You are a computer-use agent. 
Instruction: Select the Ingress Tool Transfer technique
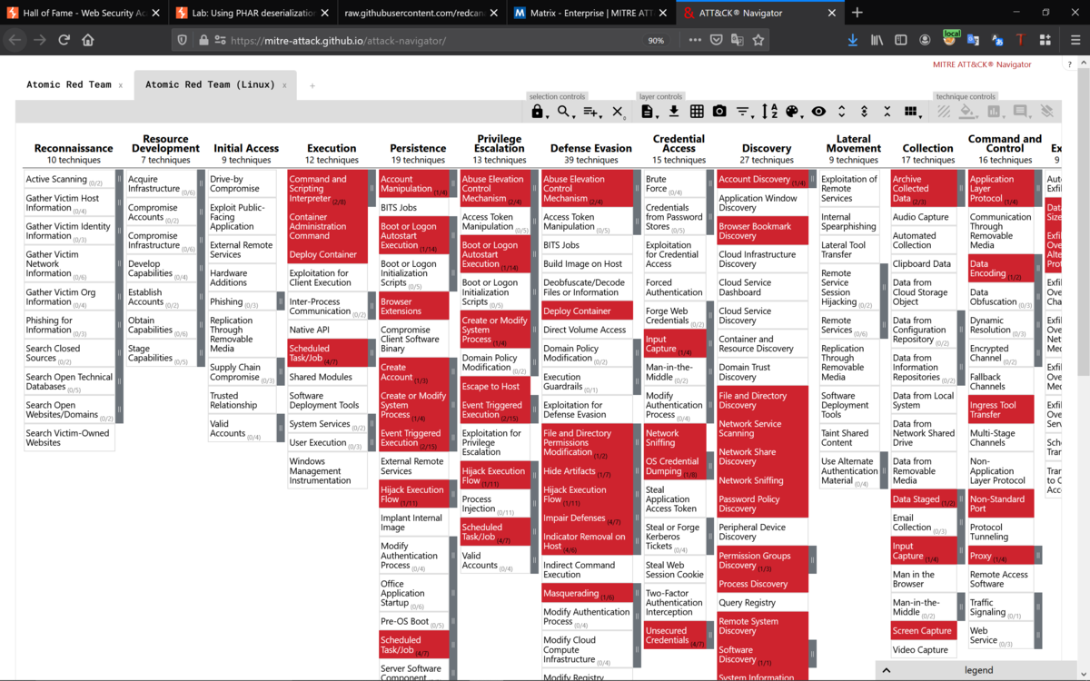coord(1001,410)
